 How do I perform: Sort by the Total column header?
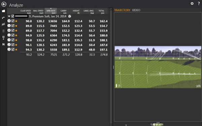[101, 11]
